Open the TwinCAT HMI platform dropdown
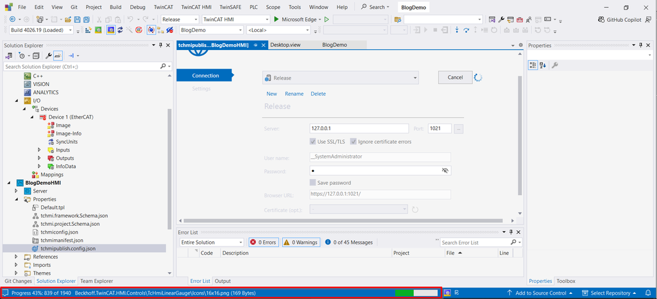The image size is (657, 299). (x=236, y=19)
